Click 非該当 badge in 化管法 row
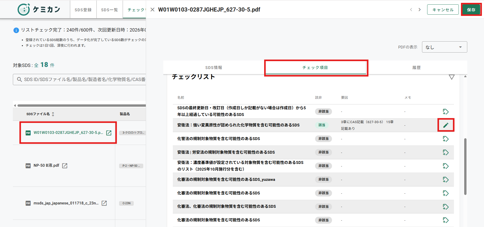This screenshot has width=484, height=227. point(324,139)
